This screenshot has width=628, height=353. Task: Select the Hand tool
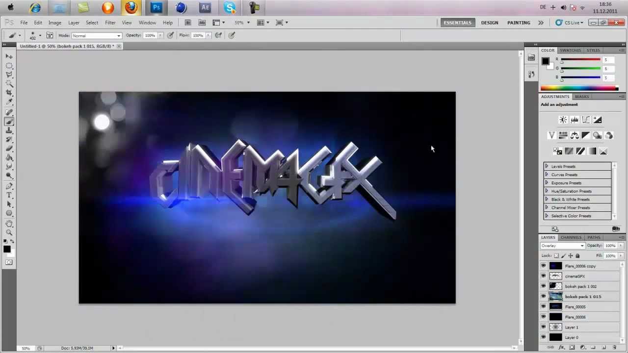(9, 224)
